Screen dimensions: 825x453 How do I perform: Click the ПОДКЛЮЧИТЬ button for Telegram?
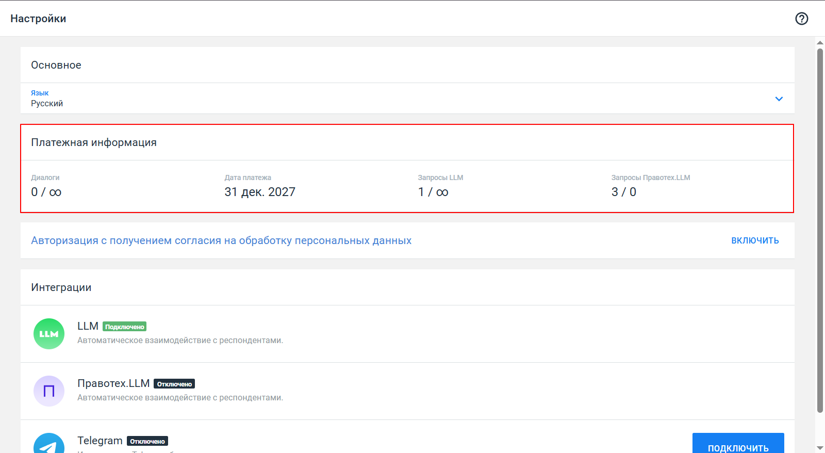coord(738,445)
